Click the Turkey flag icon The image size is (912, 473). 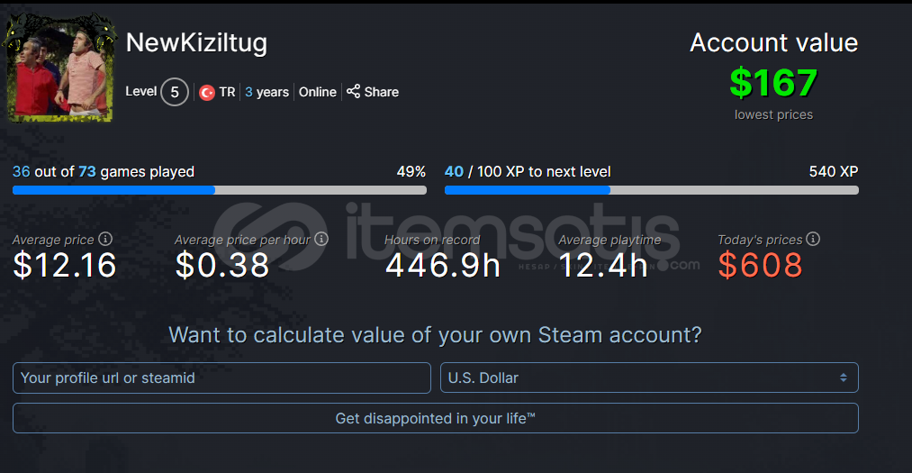point(206,93)
